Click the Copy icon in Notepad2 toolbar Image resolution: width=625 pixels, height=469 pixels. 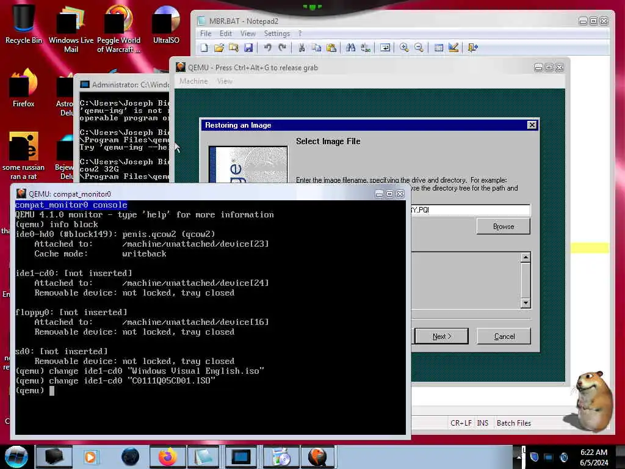pos(317,48)
